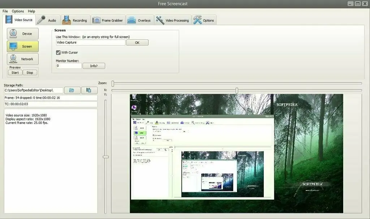Select the Overlays tab

pos(139,20)
